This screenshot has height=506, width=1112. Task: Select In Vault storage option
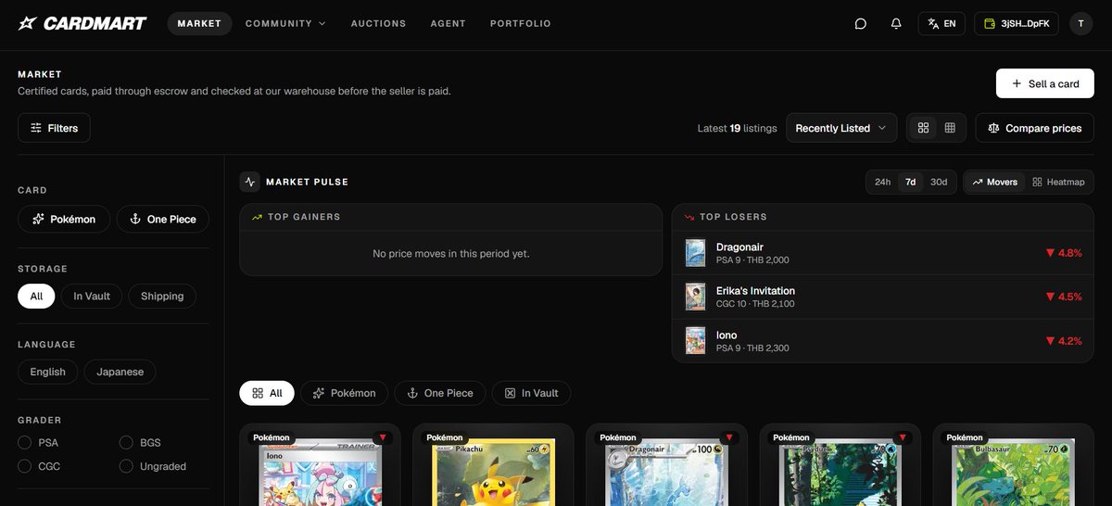click(92, 296)
